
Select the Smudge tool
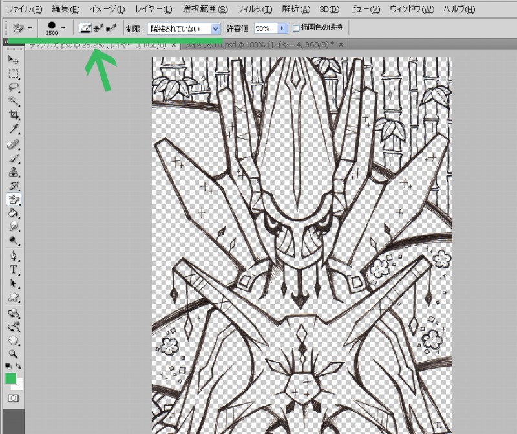coord(13,226)
